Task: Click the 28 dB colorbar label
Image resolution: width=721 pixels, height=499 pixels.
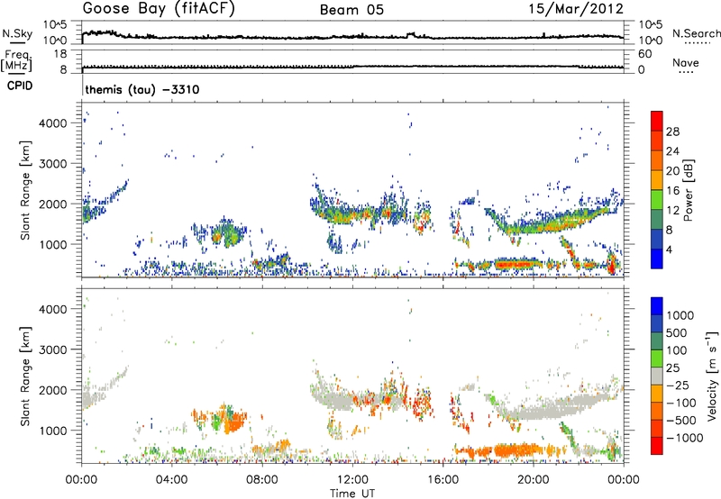Action: coord(672,132)
